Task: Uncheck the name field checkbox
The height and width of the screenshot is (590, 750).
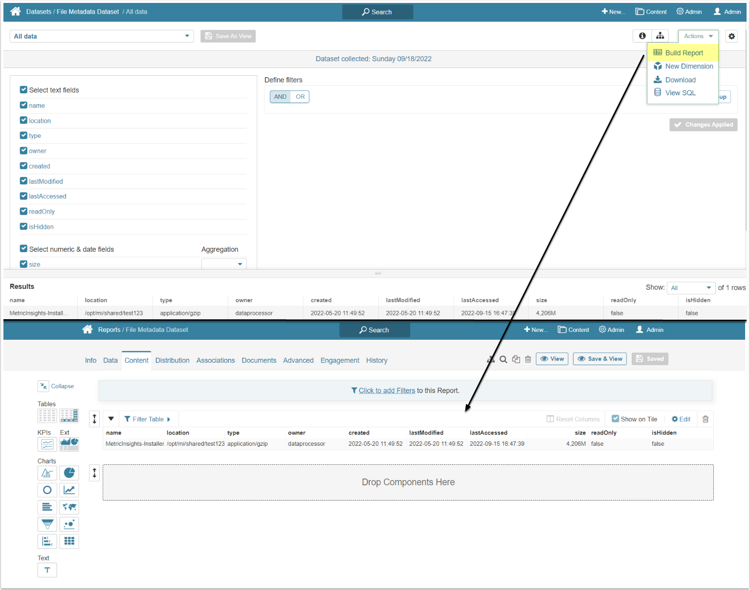Action: coord(23,105)
